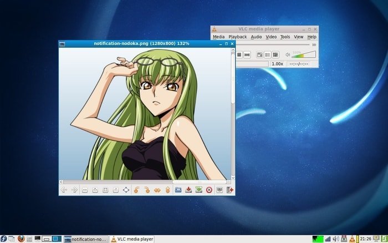The height and width of the screenshot is (243, 388).
Task: Switch to VLC media player taskbar button
Action: click(x=132, y=239)
